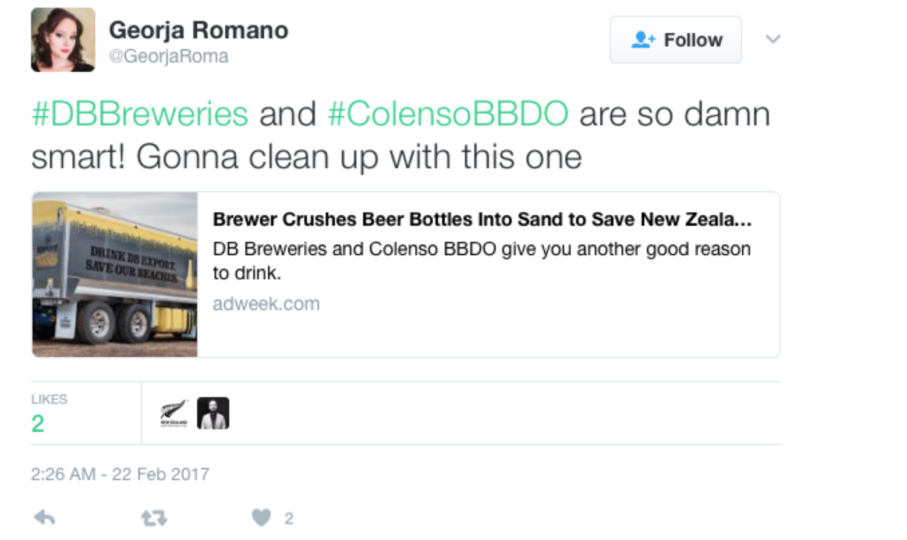Open the DB Export truck thumbnail image
The width and height of the screenshot is (907, 540).
pyautogui.click(x=115, y=274)
